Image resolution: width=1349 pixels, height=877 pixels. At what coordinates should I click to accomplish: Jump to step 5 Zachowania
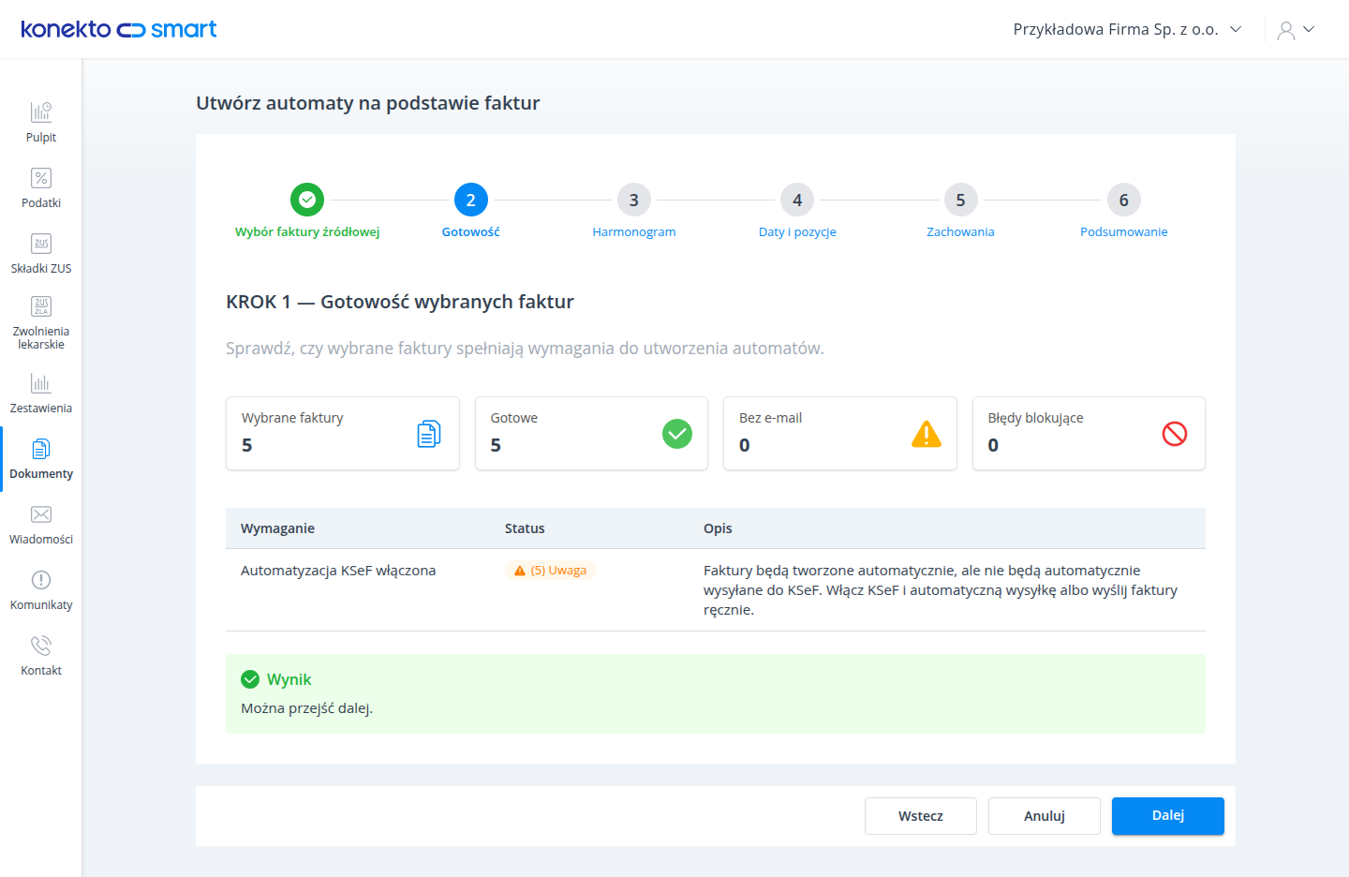(961, 211)
